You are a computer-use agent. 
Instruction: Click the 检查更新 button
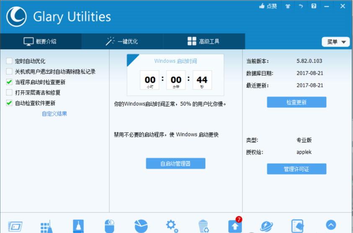(296, 102)
